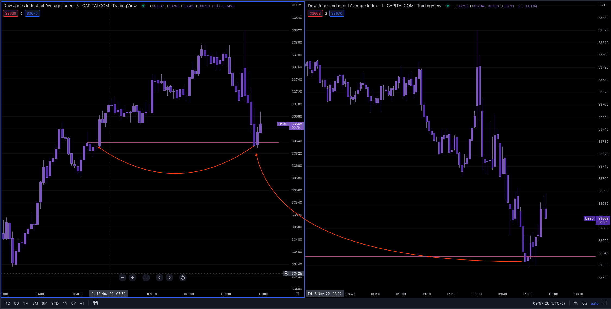
Task: Click the market status green dot indicator
Action: point(143,6)
